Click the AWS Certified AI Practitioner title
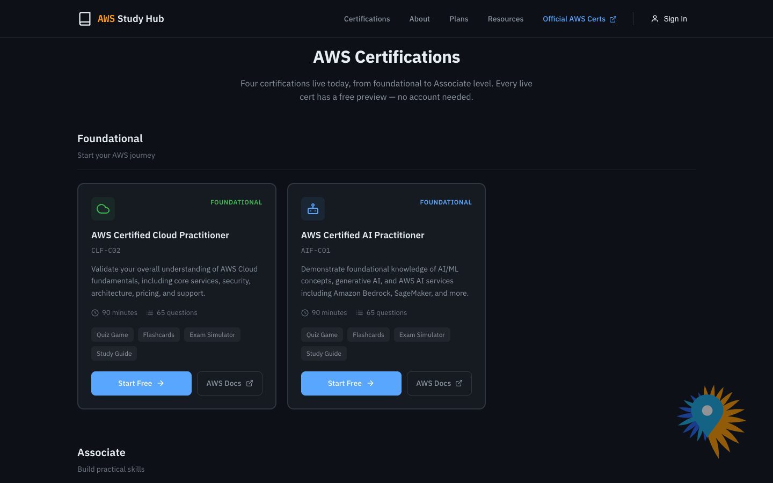This screenshot has width=773, height=483. [363, 235]
